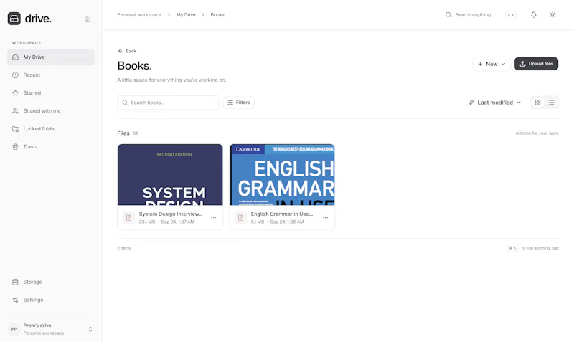This screenshot has width=574, height=342.
Task: Click the ⌘K shortcut badge in top search
Action: 511,15
